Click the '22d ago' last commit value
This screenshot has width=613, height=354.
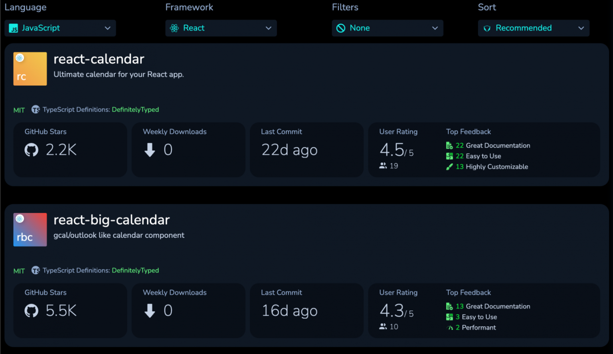pyautogui.click(x=289, y=150)
